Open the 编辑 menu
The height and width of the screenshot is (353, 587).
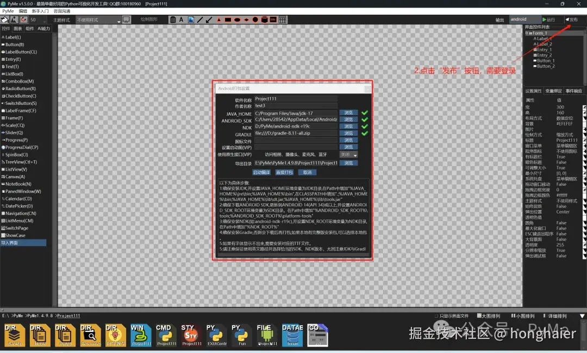[23, 11]
